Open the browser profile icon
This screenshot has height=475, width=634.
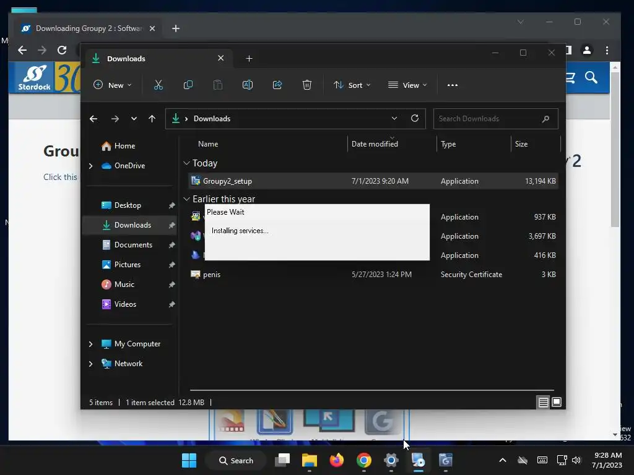click(587, 50)
